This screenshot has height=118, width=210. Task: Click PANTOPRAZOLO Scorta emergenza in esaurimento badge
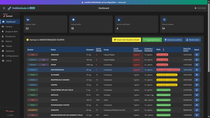tap(168, 70)
